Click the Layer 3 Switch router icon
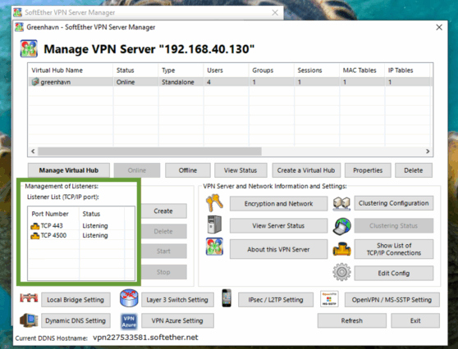Screen dimensions: 458x349 (129, 298)
